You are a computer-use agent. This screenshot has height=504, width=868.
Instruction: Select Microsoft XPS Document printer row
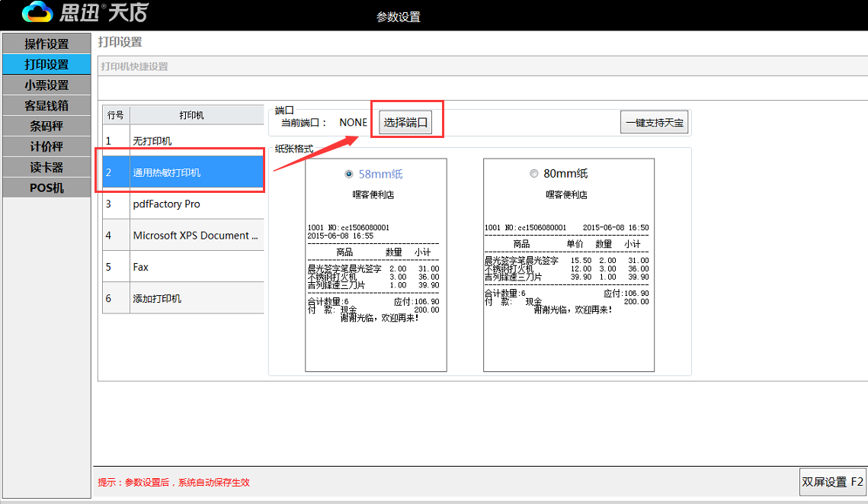pyautogui.click(x=183, y=236)
